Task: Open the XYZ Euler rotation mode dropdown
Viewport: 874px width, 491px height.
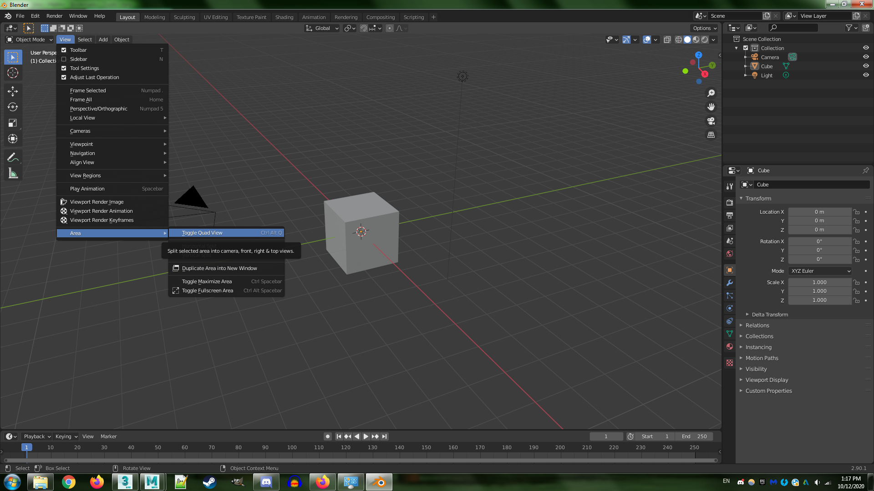Action: tap(820, 271)
